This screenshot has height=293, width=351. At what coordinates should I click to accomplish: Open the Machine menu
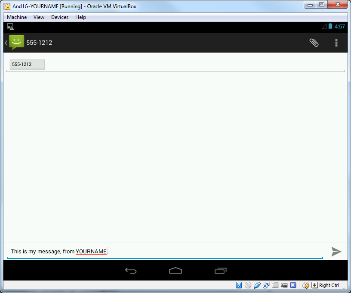[x=17, y=17]
